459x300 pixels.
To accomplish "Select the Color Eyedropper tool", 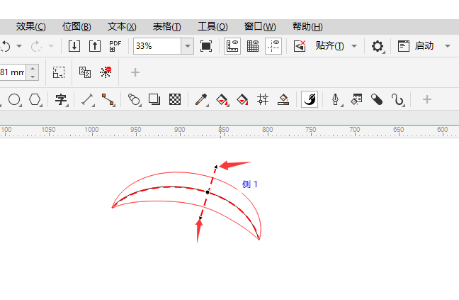I will pos(201,99).
